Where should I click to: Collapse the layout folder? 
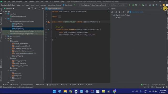(x=8, y=58)
